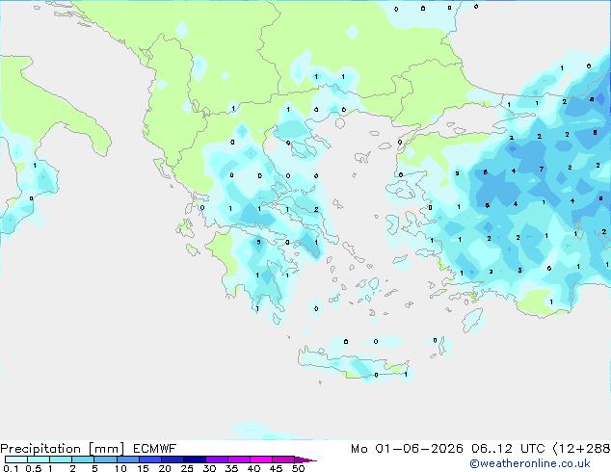Click the '40' legend scale label
This screenshot has height=472, width=611.
tap(253, 468)
